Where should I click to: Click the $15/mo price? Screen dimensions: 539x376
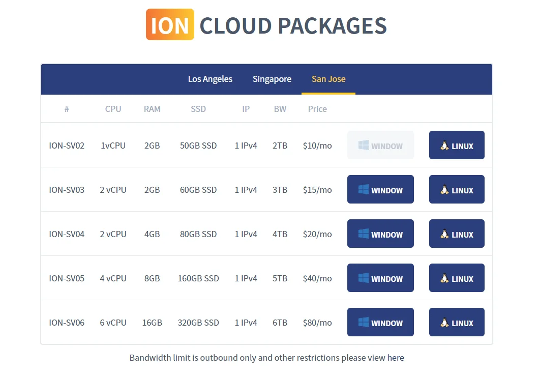(x=317, y=190)
